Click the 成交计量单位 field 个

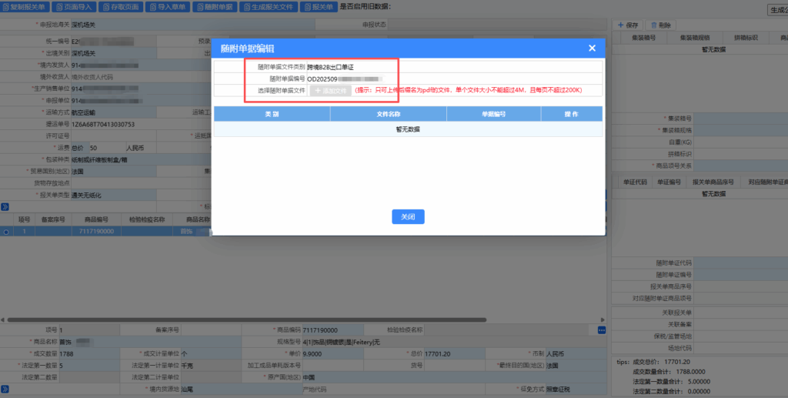[x=211, y=354]
